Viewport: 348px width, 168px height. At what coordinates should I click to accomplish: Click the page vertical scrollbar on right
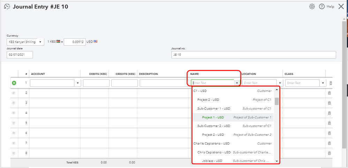[x=344, y=84]
